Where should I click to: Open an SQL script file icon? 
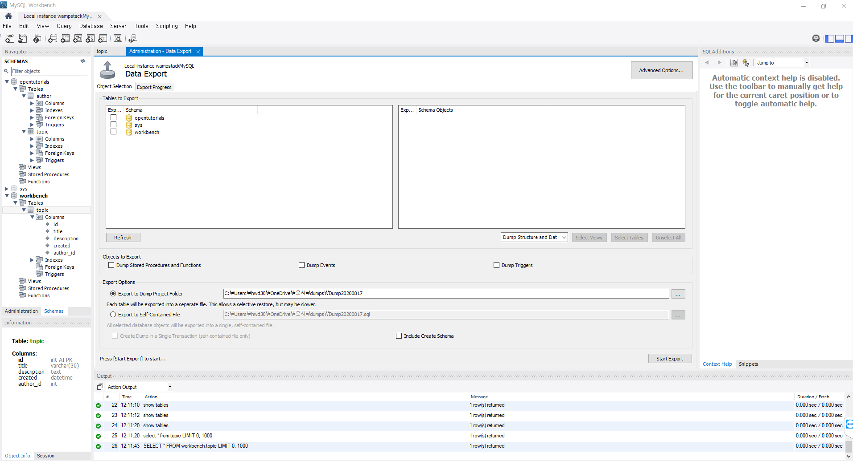pyautogui.click(x=22, y=39)
